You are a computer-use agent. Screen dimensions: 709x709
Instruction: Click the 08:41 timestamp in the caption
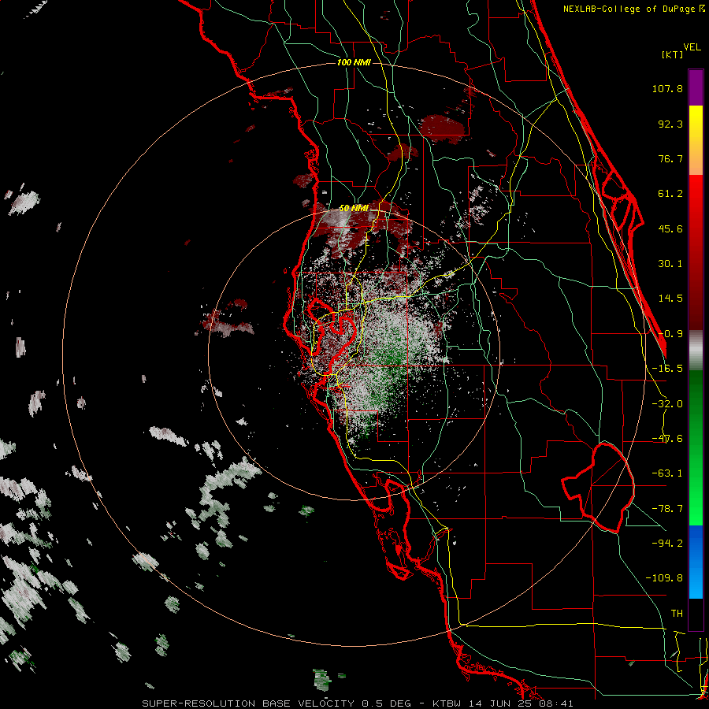pos(557,703)
